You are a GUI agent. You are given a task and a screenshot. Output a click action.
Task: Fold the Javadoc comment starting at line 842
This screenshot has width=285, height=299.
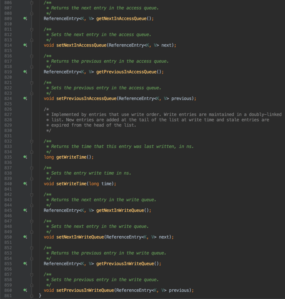coord(32,194)
